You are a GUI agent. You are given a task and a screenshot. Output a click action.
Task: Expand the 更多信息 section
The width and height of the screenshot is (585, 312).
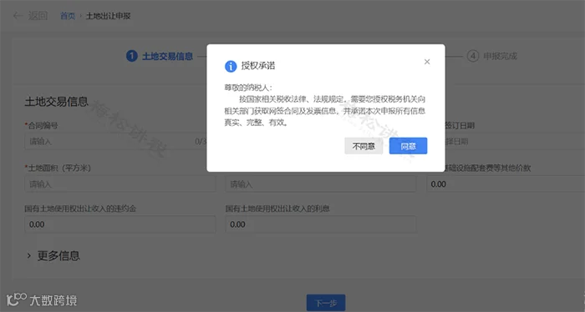53,256
